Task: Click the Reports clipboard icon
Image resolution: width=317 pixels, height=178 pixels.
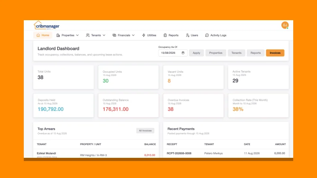Action: point(165,35)
